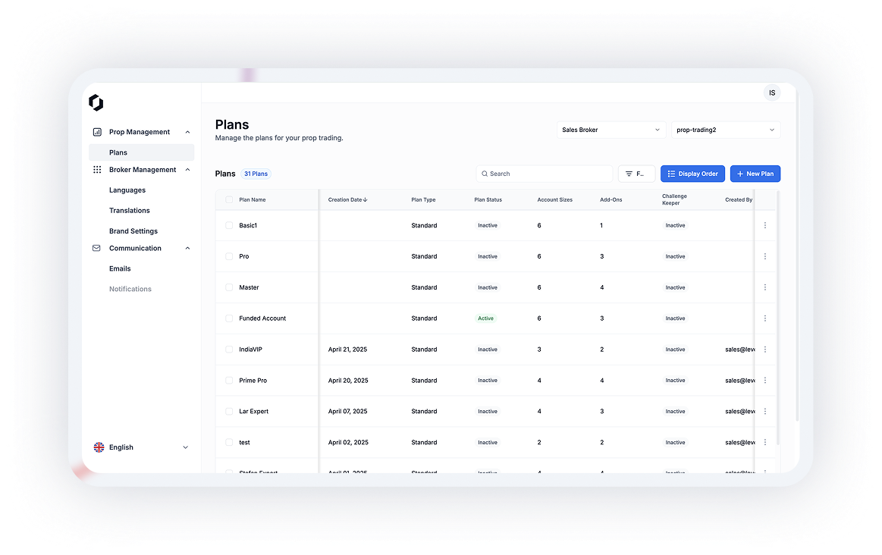
Task: Open row actions menu for IndiaVIP
Action: point(765,350)
